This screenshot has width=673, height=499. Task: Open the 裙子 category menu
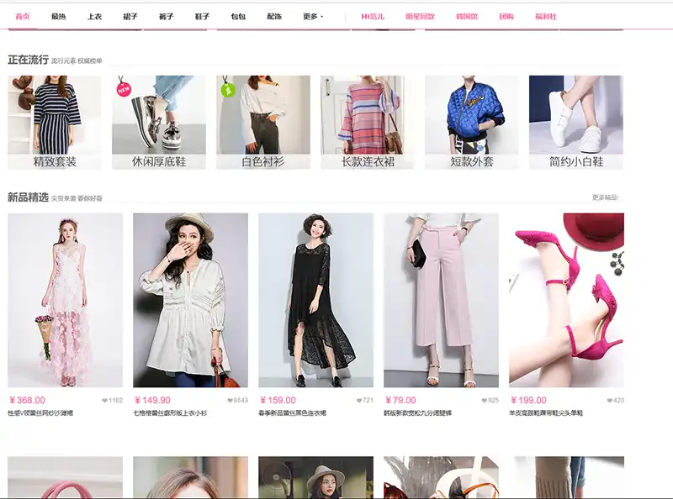(x=130, y=16)
